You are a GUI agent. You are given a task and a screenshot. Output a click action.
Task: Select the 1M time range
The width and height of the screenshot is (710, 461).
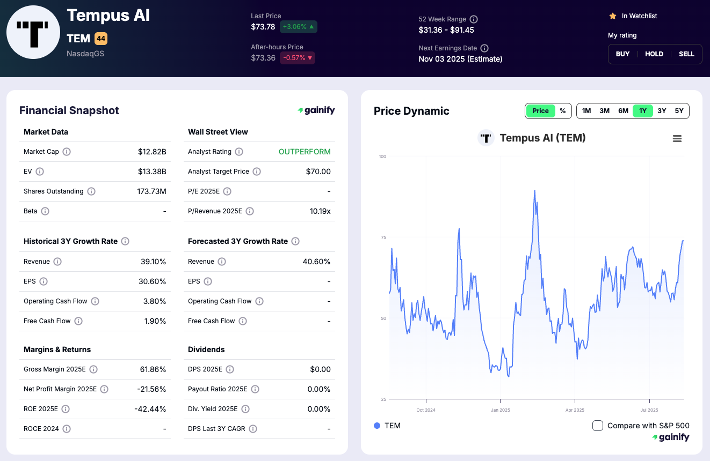[586, 111]
